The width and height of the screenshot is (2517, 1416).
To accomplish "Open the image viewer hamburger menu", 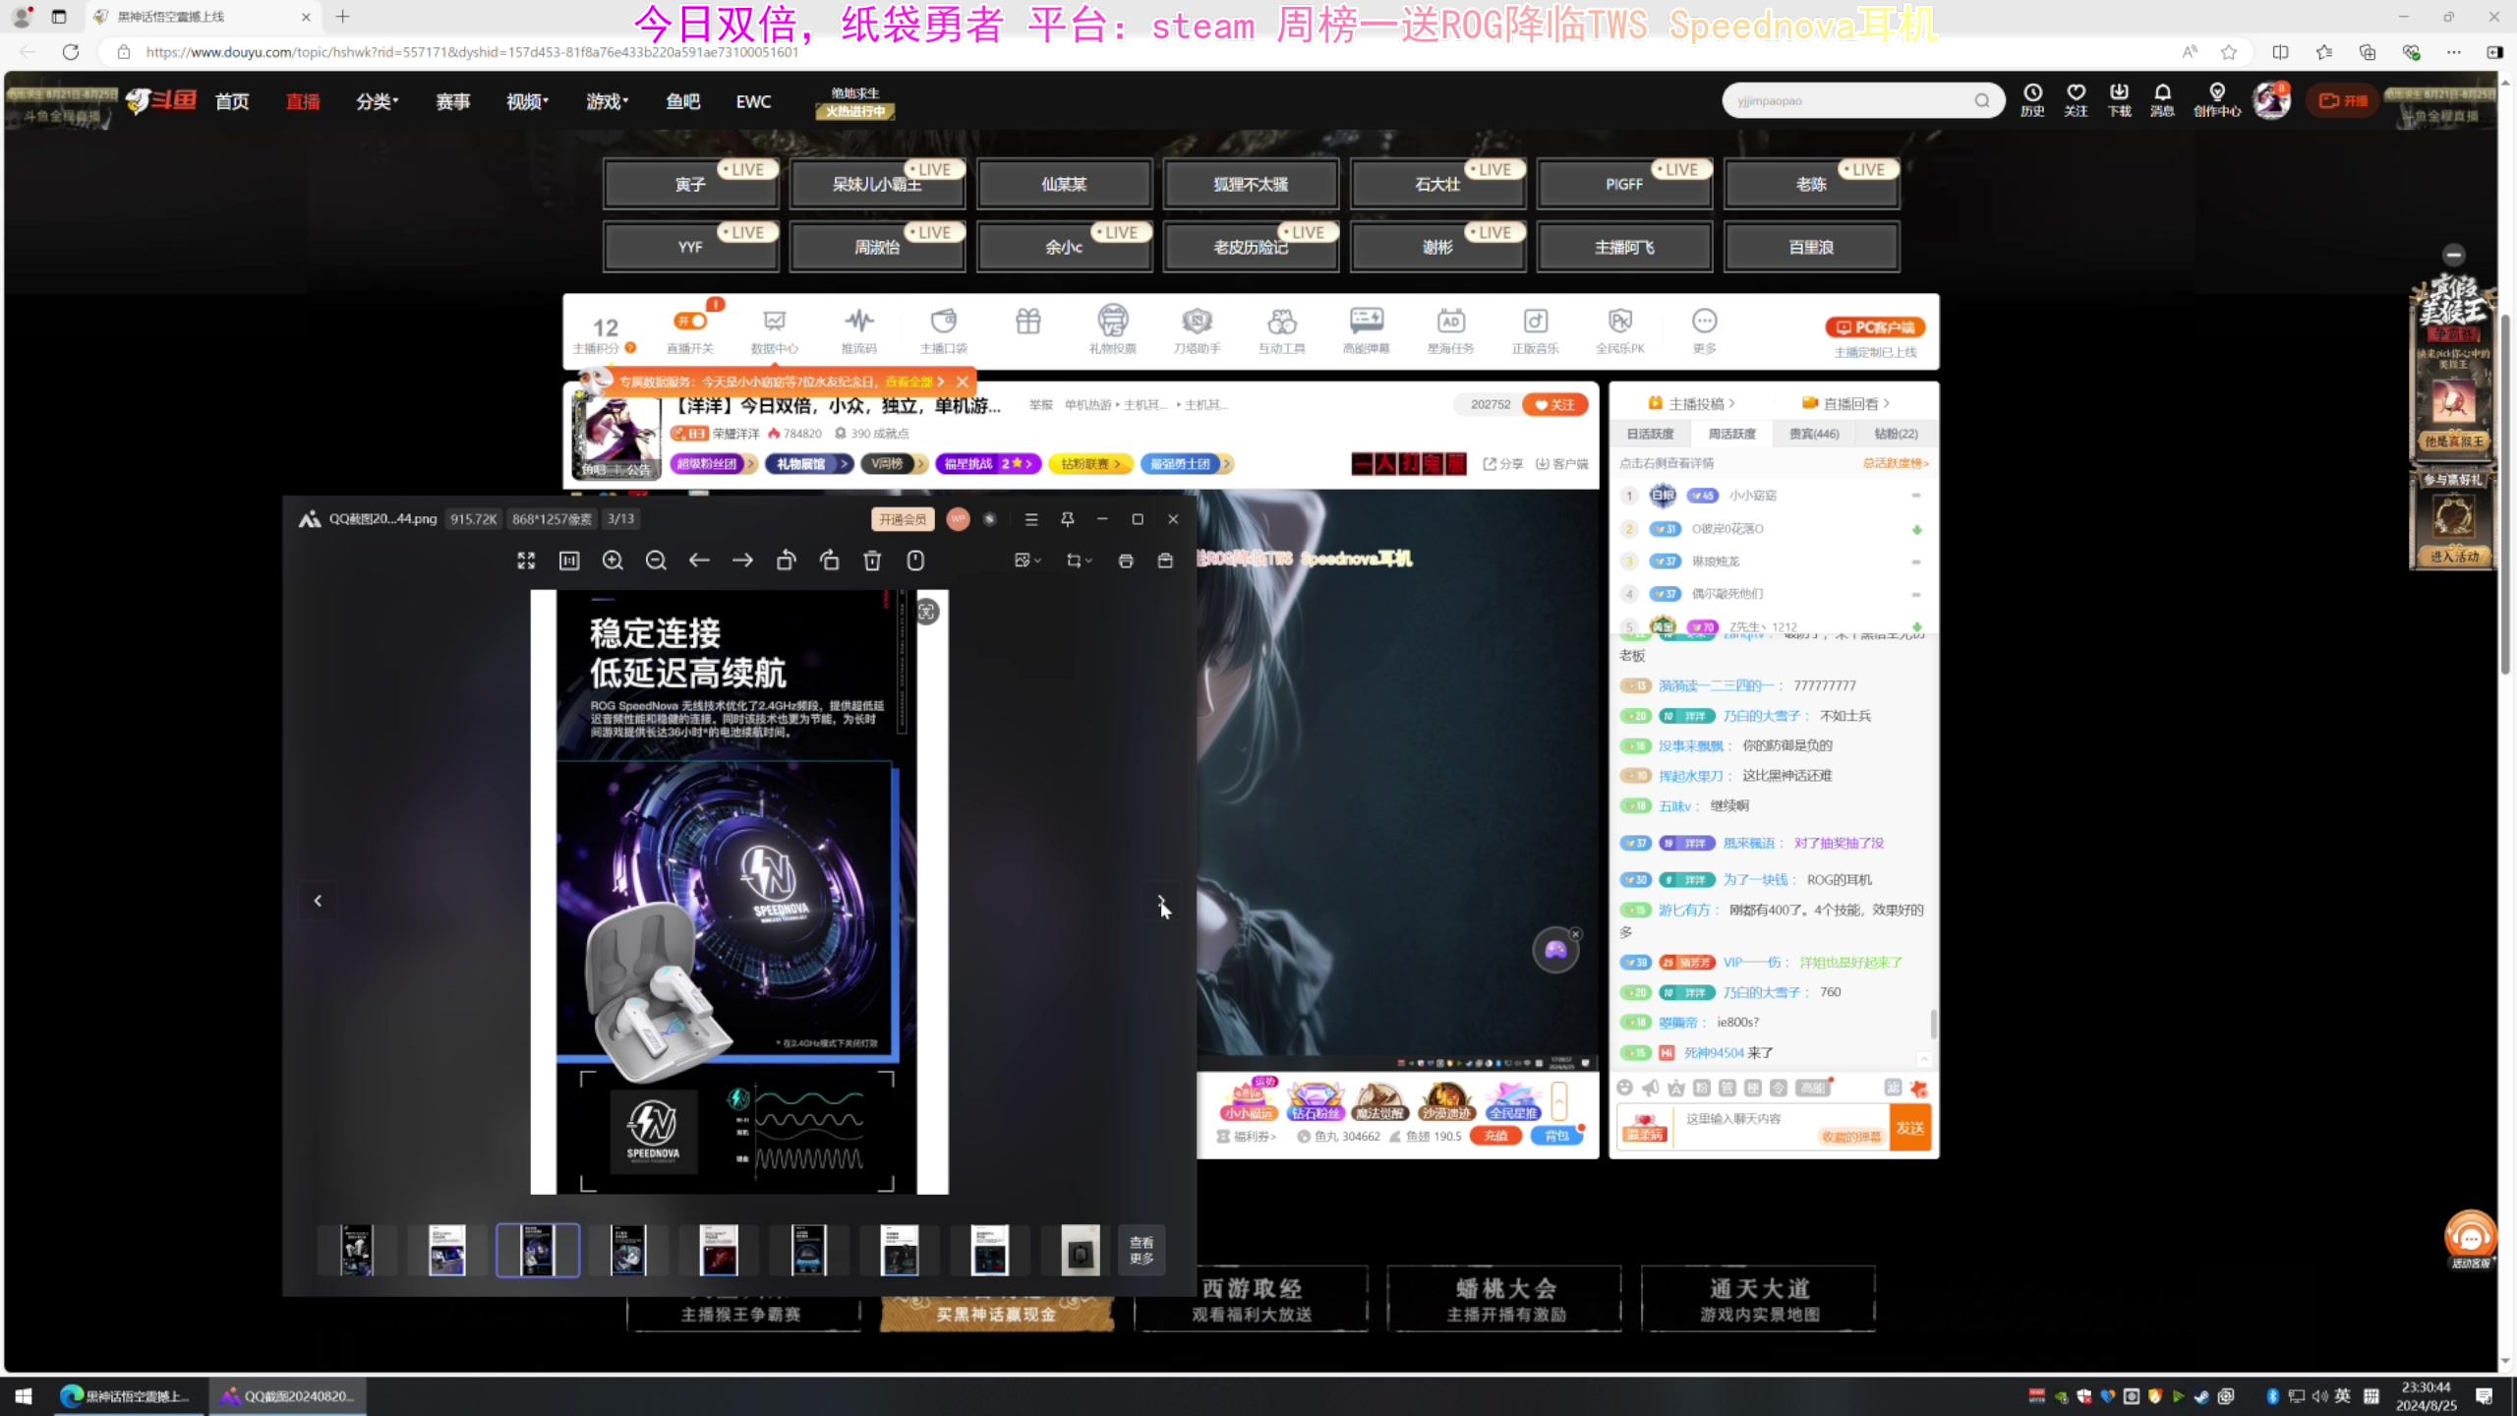I will [1031, 519].
